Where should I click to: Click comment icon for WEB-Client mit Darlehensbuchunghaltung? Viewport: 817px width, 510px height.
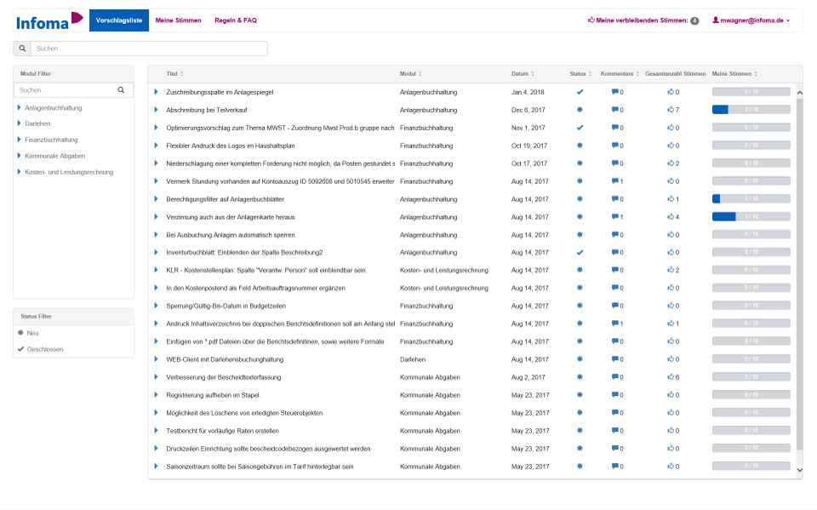(x=614, y=359)
